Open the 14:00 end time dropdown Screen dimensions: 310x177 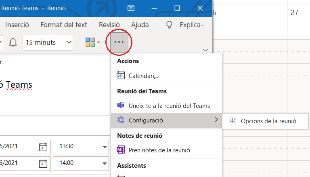pyautogui.click(x=105, y=163)
